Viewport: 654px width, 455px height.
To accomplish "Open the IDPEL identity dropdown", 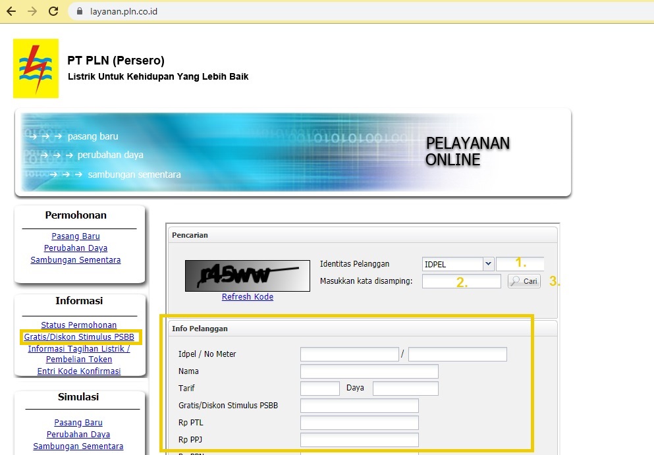I will click(458, 264).
